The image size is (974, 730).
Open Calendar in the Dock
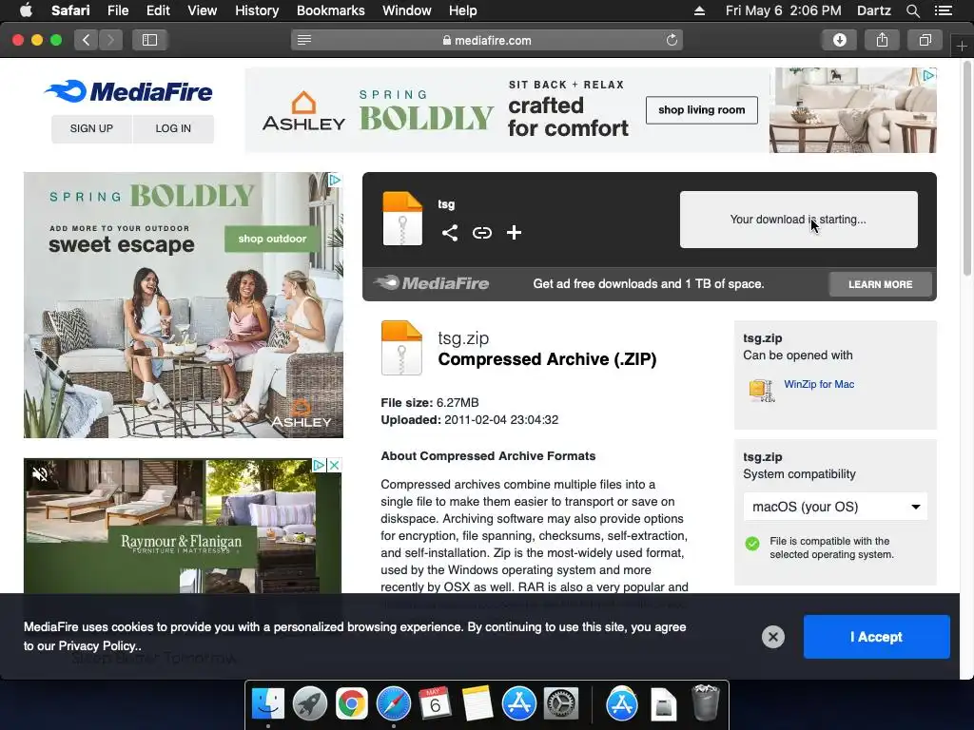[435, 704]
